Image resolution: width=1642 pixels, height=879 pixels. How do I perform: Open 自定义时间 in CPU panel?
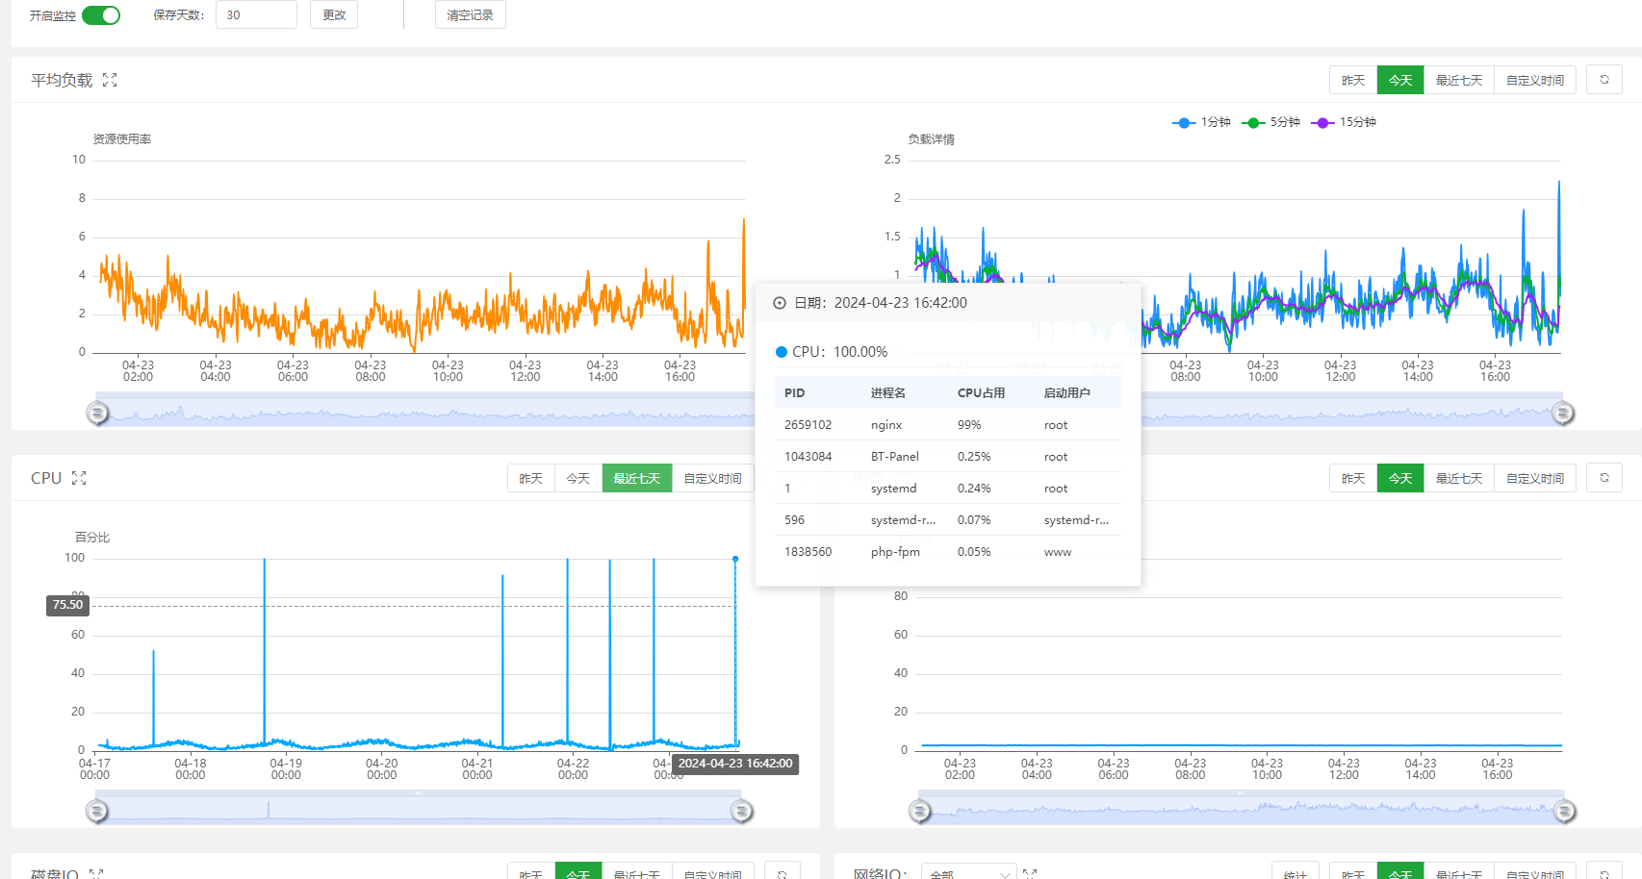[713, 478]
